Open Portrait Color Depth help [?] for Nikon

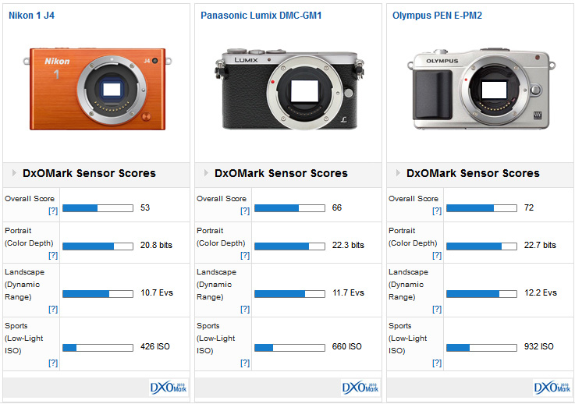(53, 255)
